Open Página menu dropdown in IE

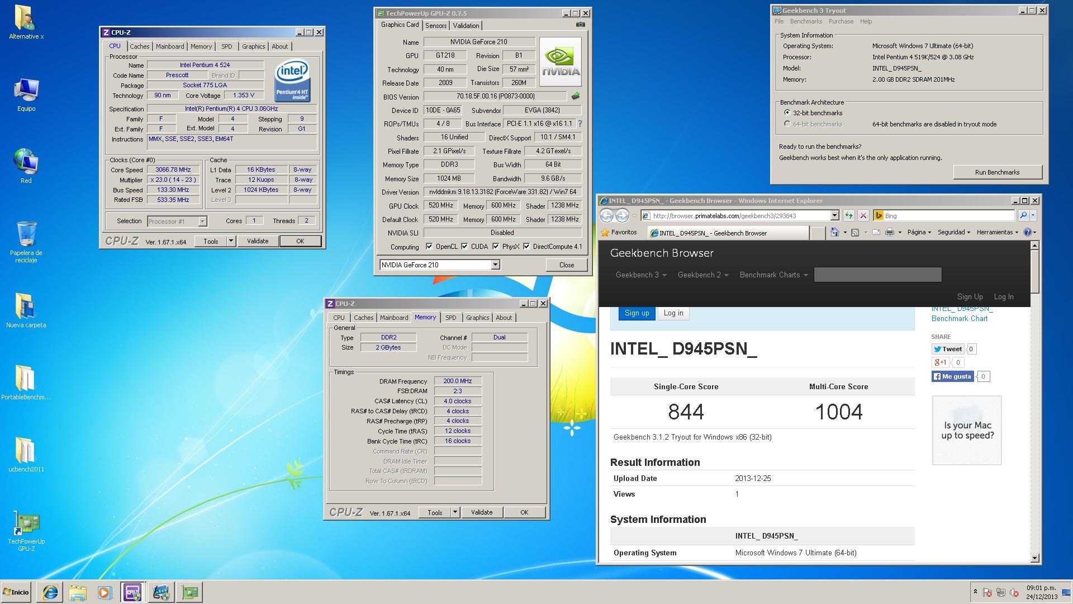pos(919,232)
